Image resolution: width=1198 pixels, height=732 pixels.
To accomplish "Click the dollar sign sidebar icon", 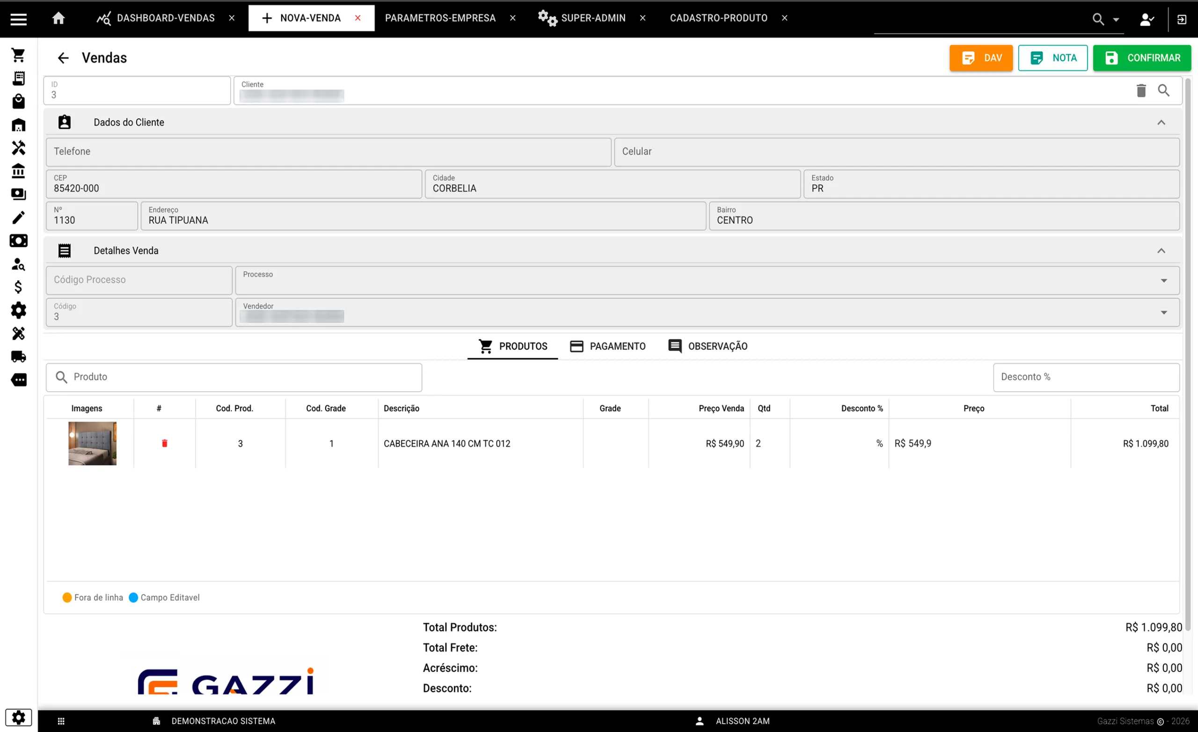I will click(18, 287).
